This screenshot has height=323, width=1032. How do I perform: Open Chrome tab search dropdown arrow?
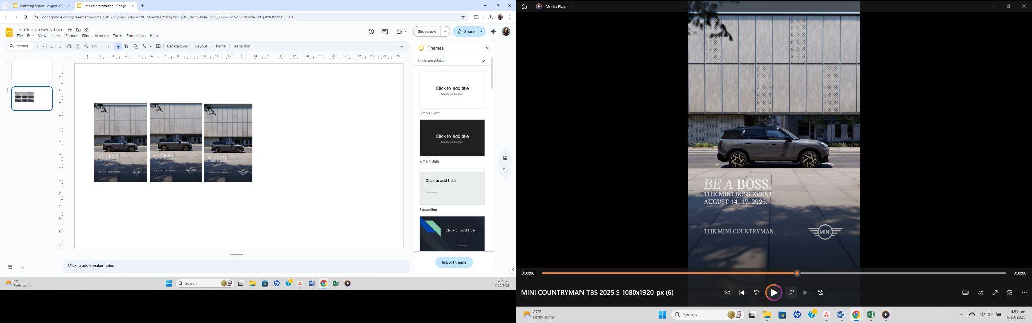[x=5, y=6]
